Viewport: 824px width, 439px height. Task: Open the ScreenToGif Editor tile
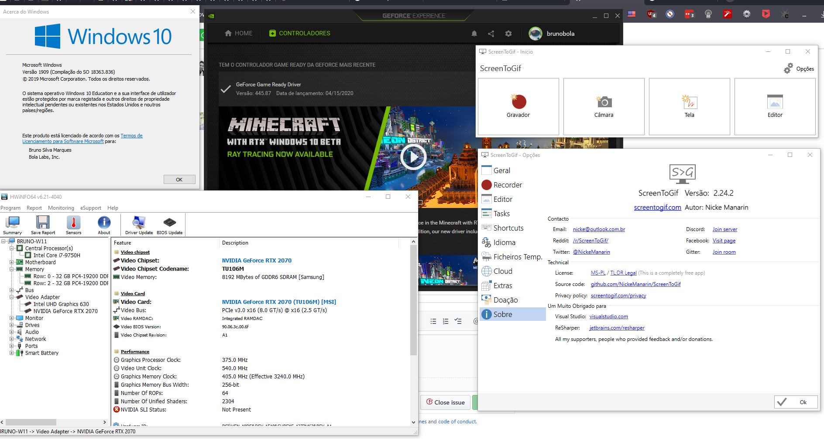tap(775, 106)
